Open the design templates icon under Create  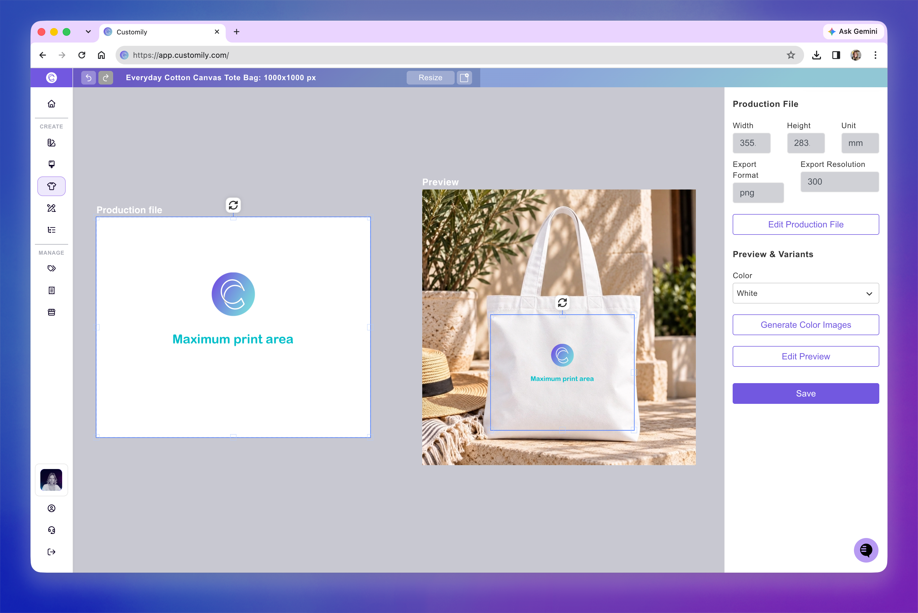51,143
